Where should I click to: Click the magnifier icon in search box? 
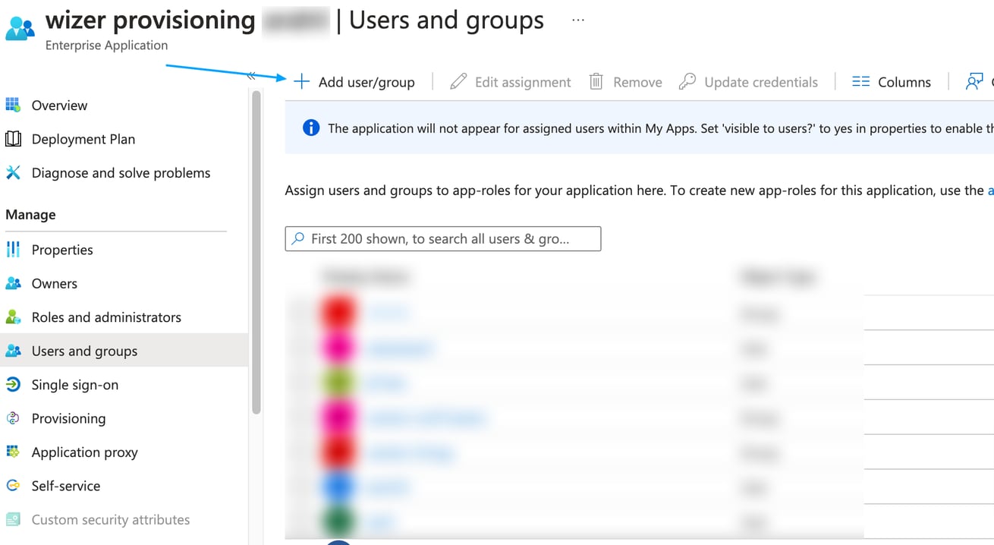(x=299, y=238)
